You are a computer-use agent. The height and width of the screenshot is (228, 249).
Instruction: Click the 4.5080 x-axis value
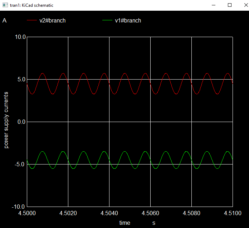point(191,213)
